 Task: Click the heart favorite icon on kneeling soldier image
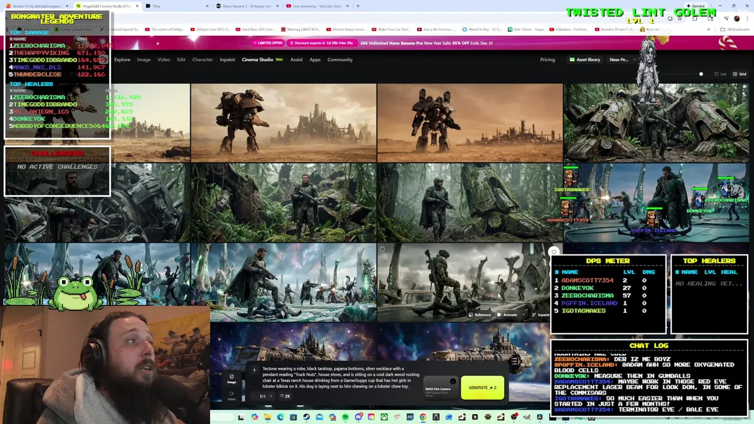point(553,253)
